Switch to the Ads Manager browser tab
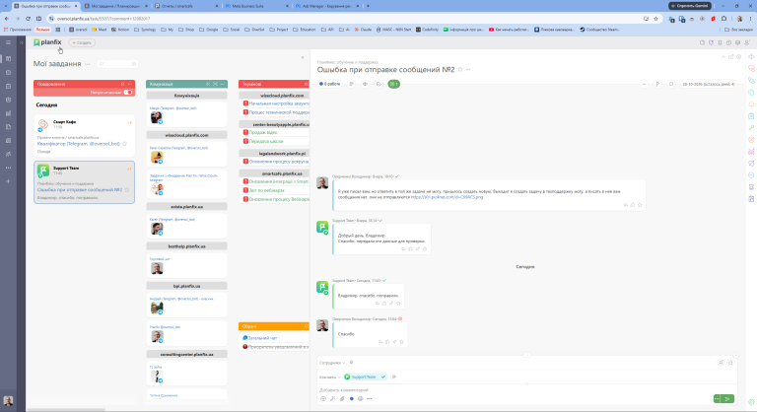Image resolution: width=757 pixels, height=412 pixels. pos(327,6)
